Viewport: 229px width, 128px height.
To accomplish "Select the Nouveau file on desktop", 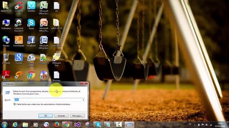I will [57, 76].
